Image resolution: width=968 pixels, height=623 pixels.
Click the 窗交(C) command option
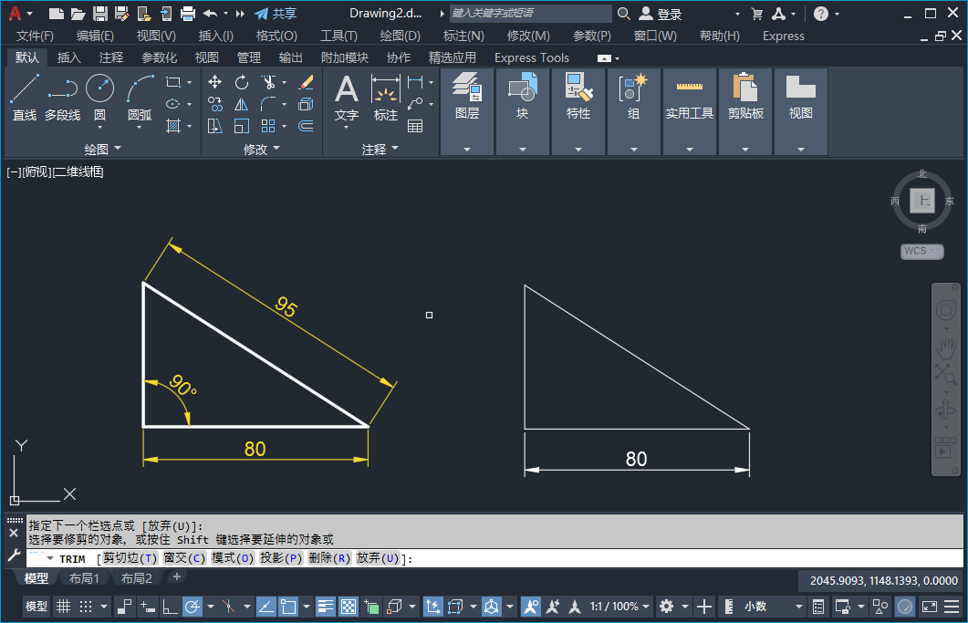184,558
